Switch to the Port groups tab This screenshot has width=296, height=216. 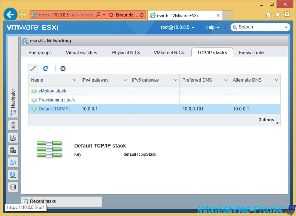(40, 53)
